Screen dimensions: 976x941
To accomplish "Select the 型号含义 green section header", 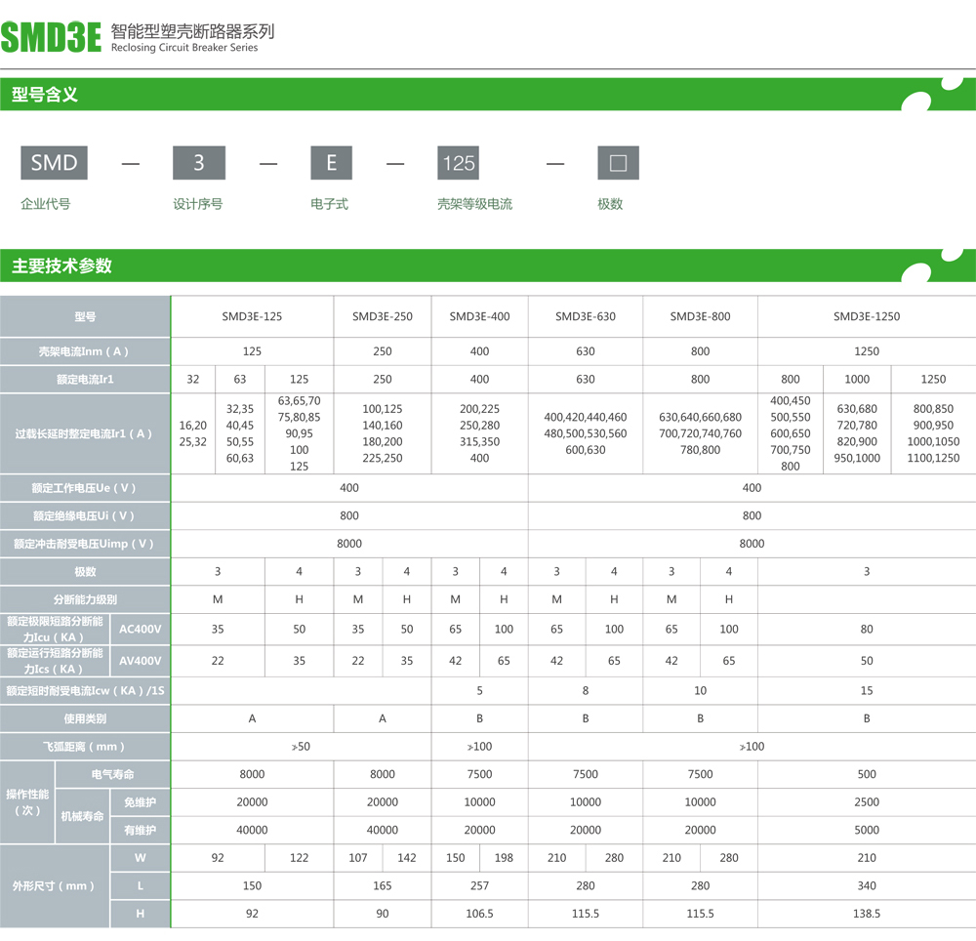I will click(45, 95).
